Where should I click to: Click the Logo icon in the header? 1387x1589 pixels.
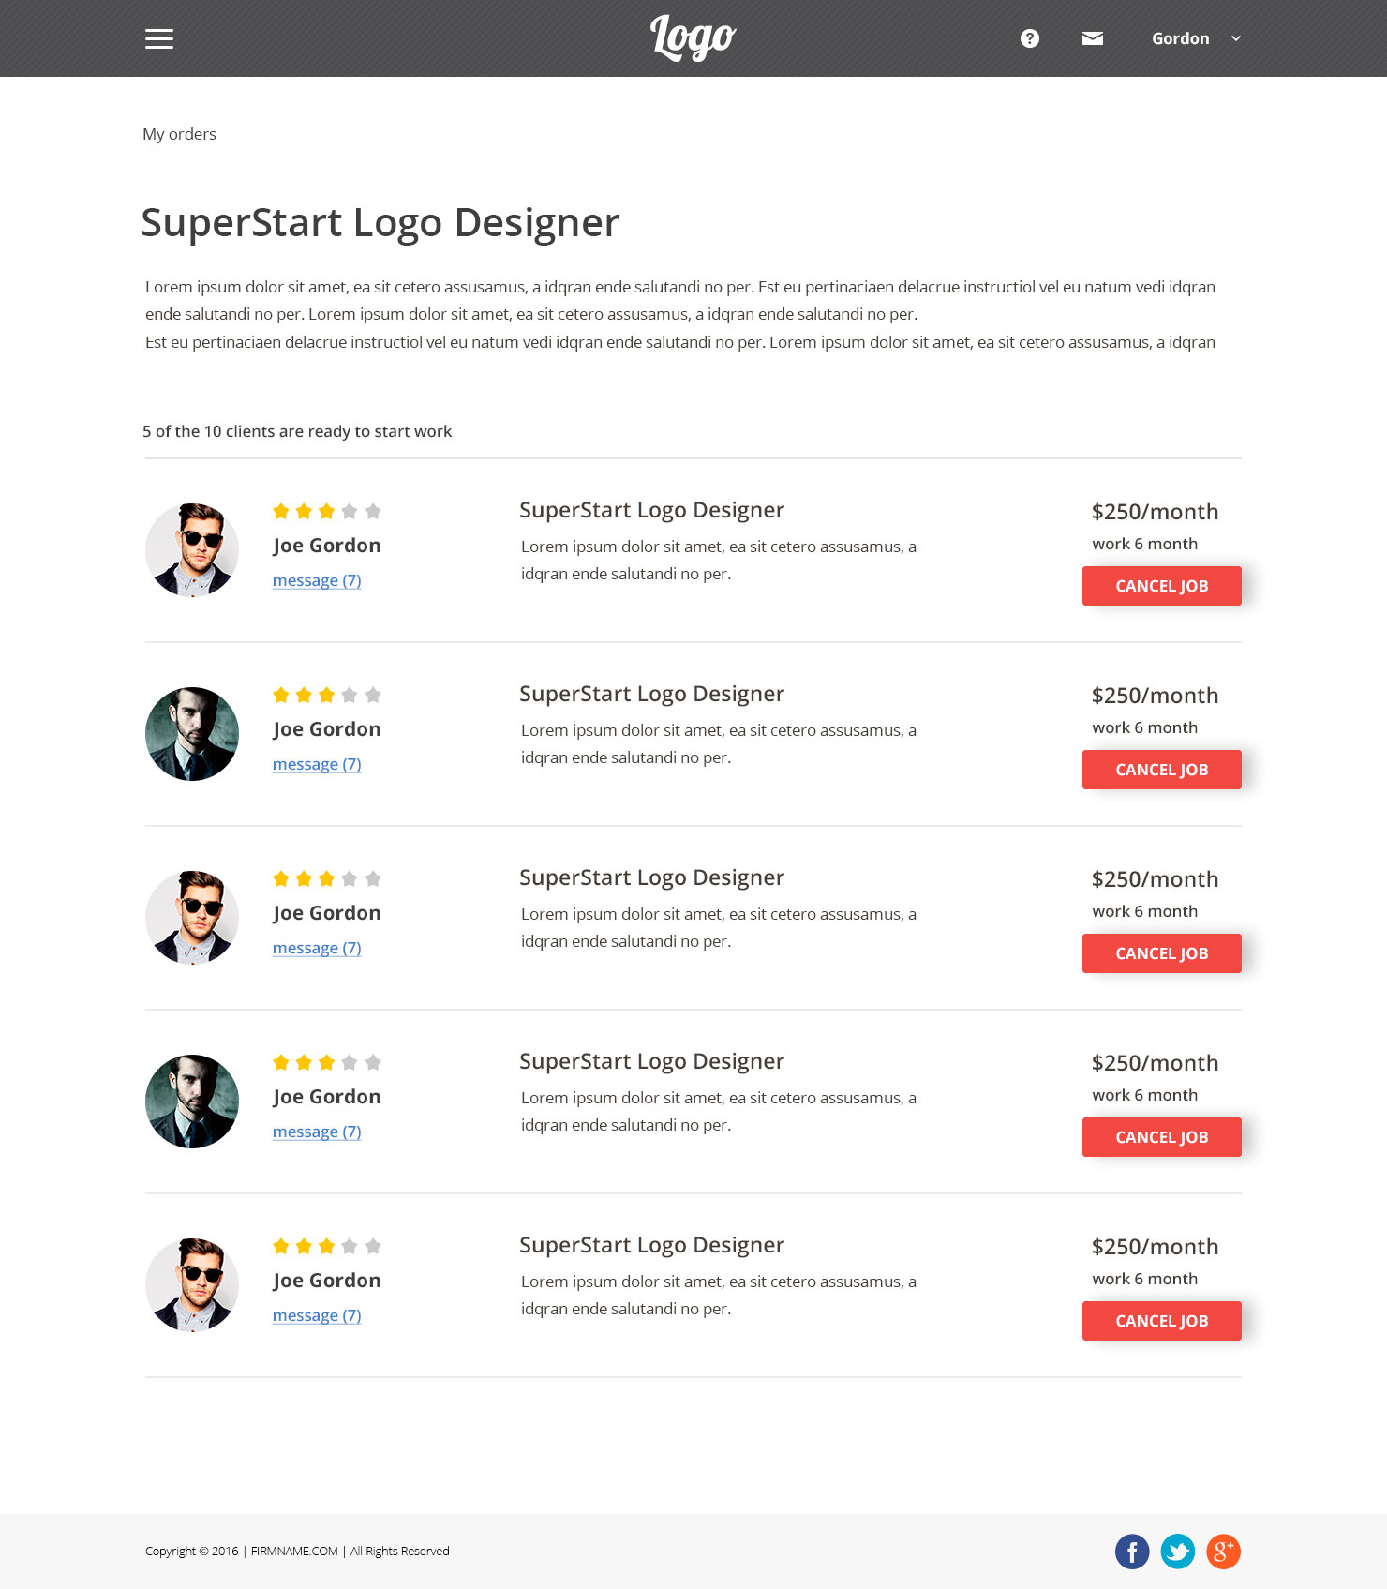pos(693,37)
